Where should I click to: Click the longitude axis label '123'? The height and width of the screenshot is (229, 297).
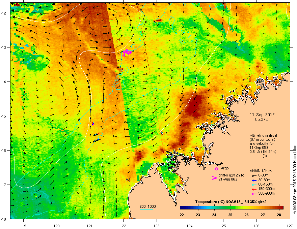[157, 226]
